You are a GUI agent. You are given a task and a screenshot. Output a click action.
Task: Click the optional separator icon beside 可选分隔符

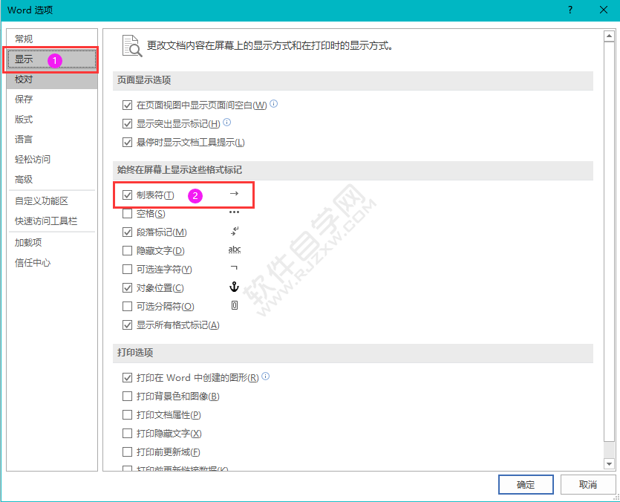tap(235, 305)
